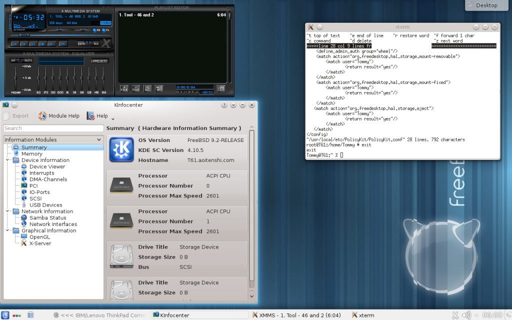512x320 pixels.
Task: Switch to the XMMS taskbar entry
Action: click(297, 315)
